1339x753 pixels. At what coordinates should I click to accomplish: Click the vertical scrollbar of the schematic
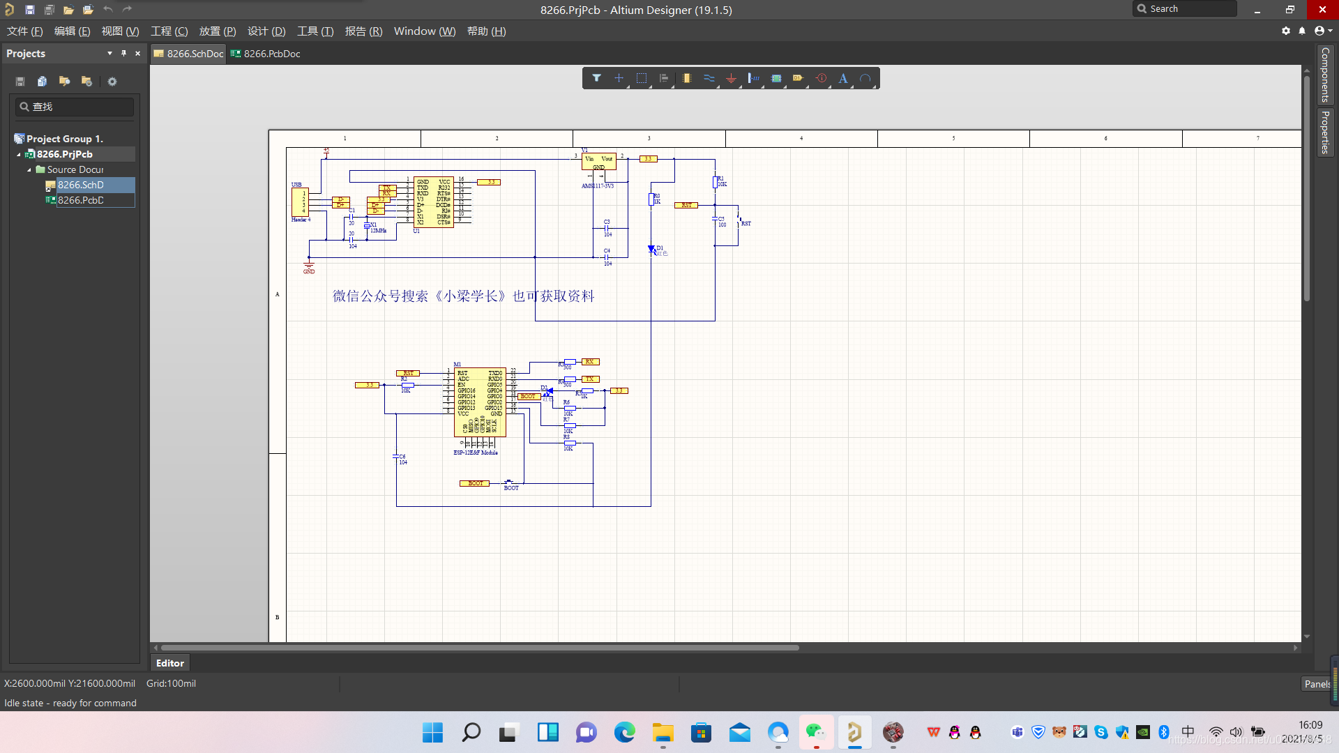(1307, 188)
